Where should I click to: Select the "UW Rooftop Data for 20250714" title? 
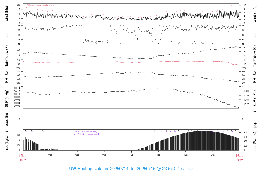99,169
